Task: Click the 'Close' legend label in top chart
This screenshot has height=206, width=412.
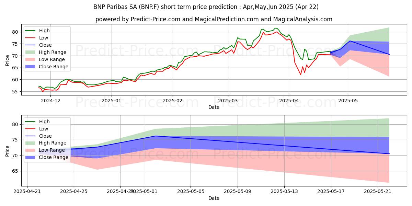Action: tap(46, 45)
